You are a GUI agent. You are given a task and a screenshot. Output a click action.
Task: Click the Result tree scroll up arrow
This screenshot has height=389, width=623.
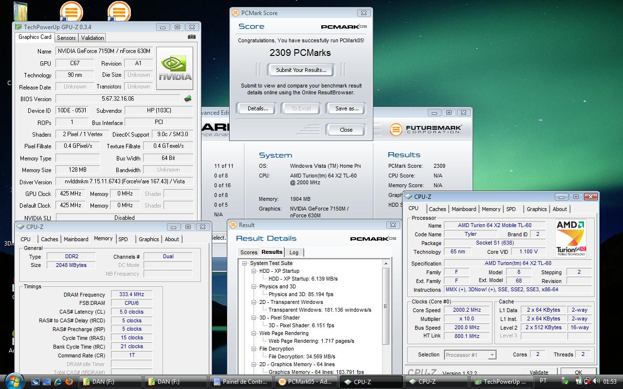[x=386, y=264]
